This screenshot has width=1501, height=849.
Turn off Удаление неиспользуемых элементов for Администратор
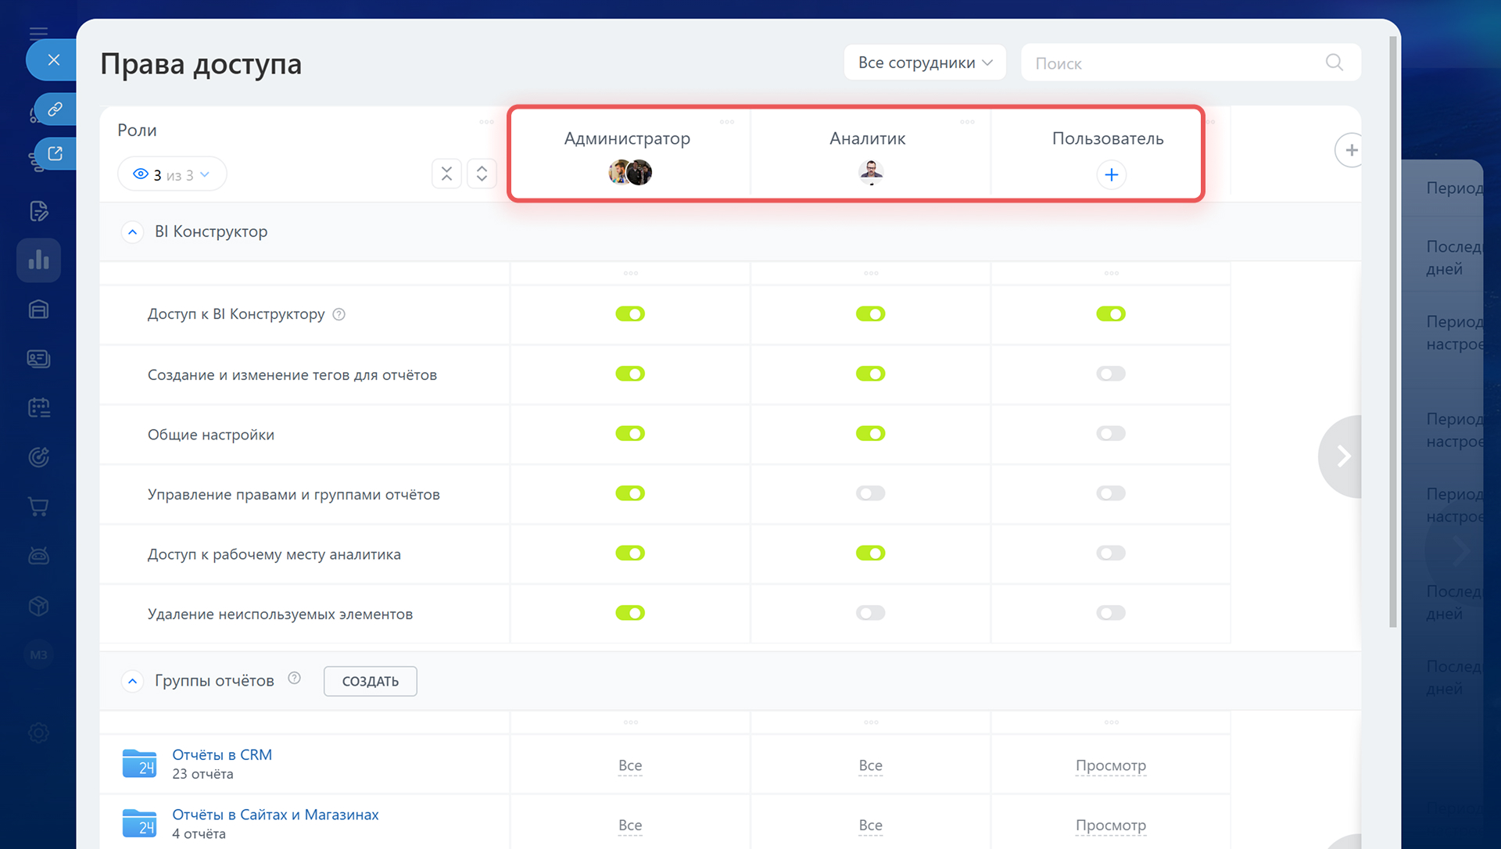pyautogui.click(x=630, y=613)
